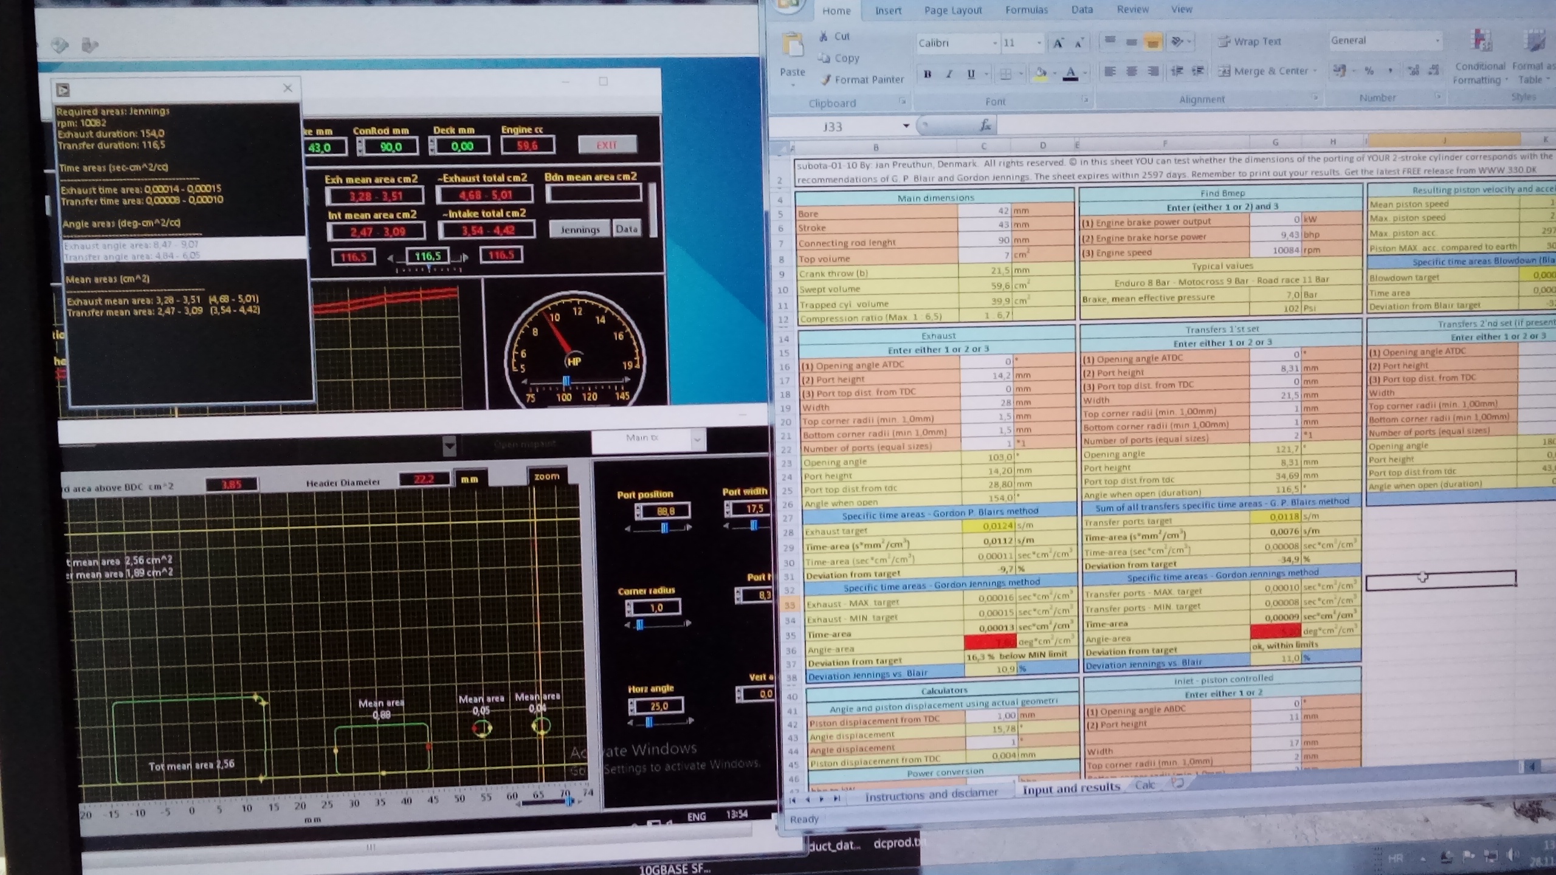The height and width of the screenshot is (875, 1556).
Task: Switch to the Insert ribbon tab
Action: [x=888, y=10]
